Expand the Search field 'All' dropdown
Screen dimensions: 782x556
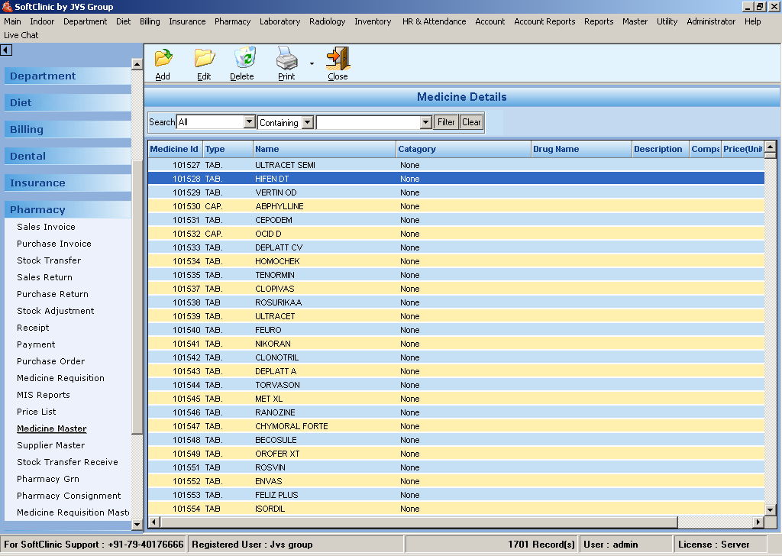249,122
